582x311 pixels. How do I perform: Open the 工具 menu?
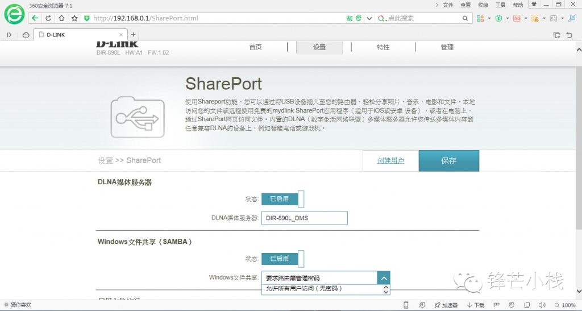[x=500, y=5]
